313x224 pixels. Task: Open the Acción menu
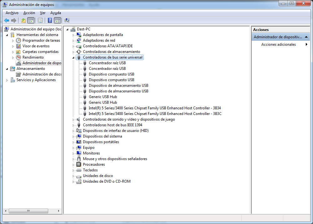(x=29, y=13)
